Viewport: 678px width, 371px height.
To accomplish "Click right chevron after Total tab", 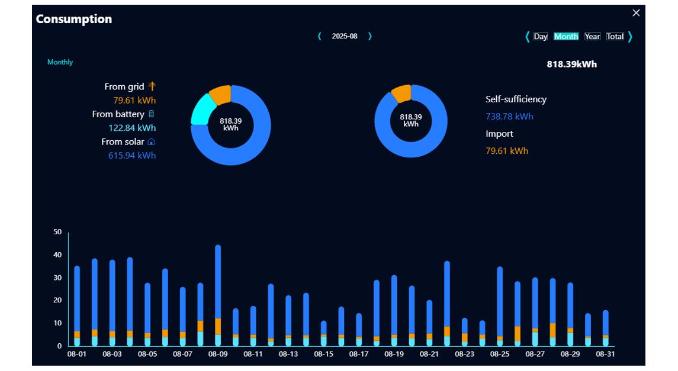I will coord(630,37).
